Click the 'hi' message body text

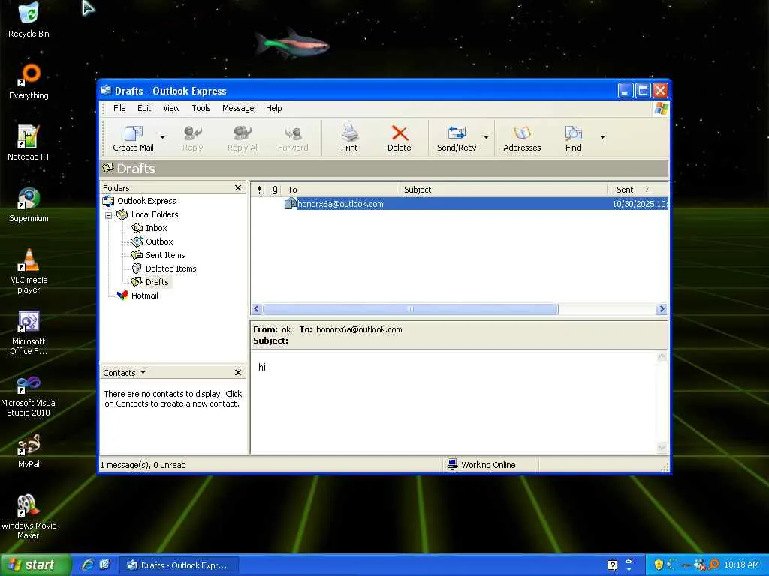262,367
